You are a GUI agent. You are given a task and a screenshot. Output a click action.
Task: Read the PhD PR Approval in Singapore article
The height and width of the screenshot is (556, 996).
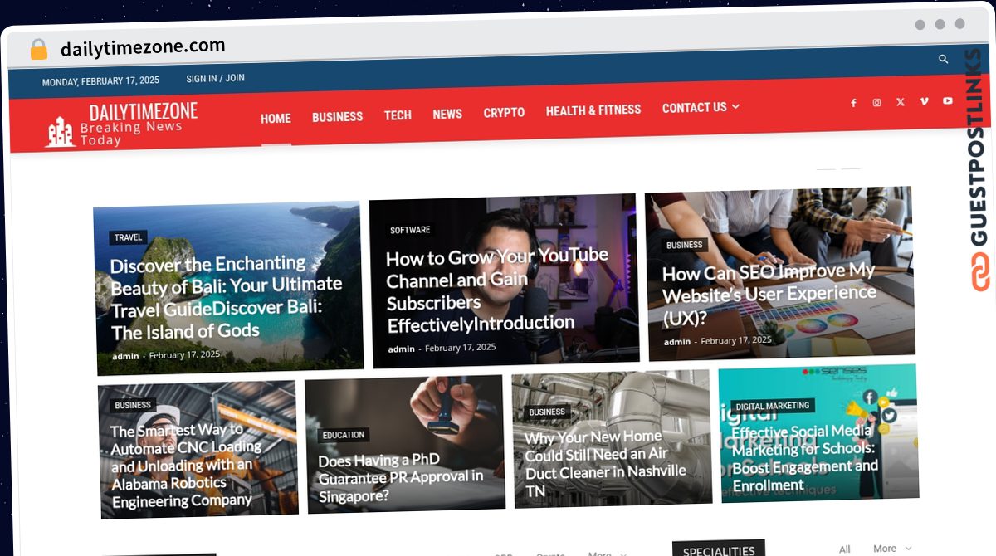(401, 478)
